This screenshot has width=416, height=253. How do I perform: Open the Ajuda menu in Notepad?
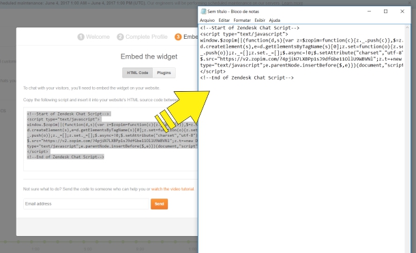click(x=274, y=20)
